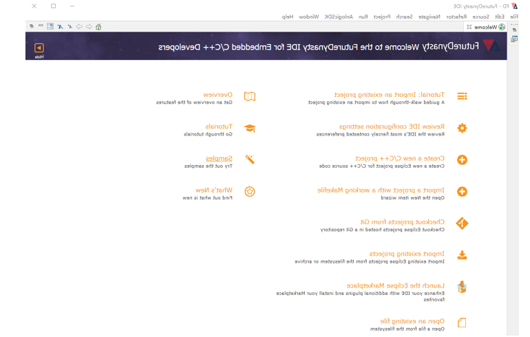Click the restore view icon at the toolbar's far end
This screenshot has height=337, width=530.
32,26
